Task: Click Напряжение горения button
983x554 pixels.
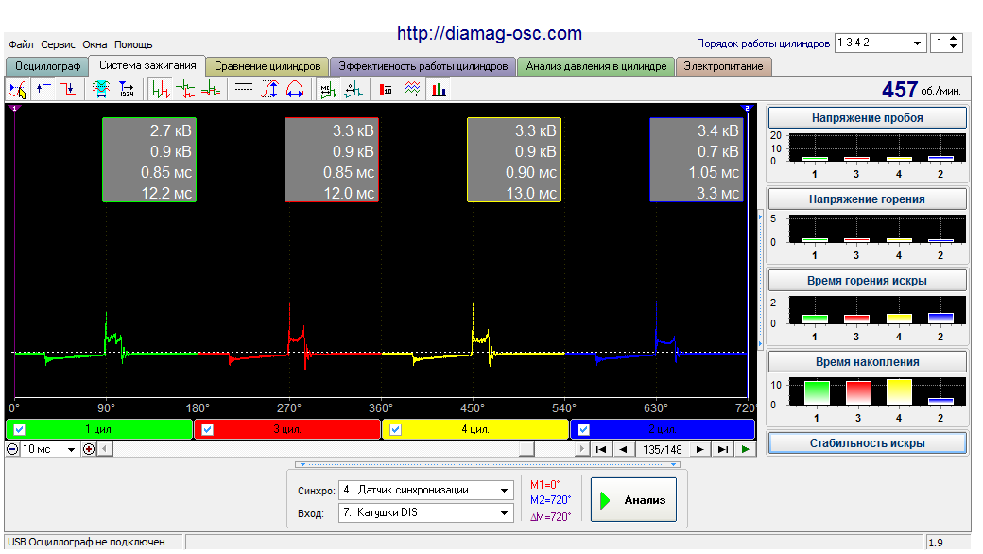Action: point(867,199)
